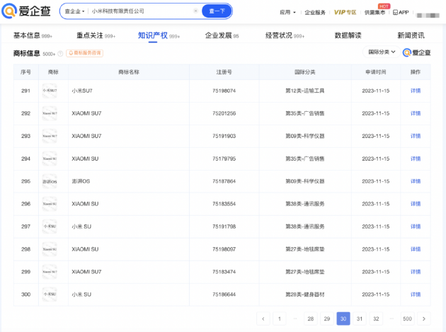This screenshot has height=332, width=446.
Task: Go to page 31
Action: 360,319
